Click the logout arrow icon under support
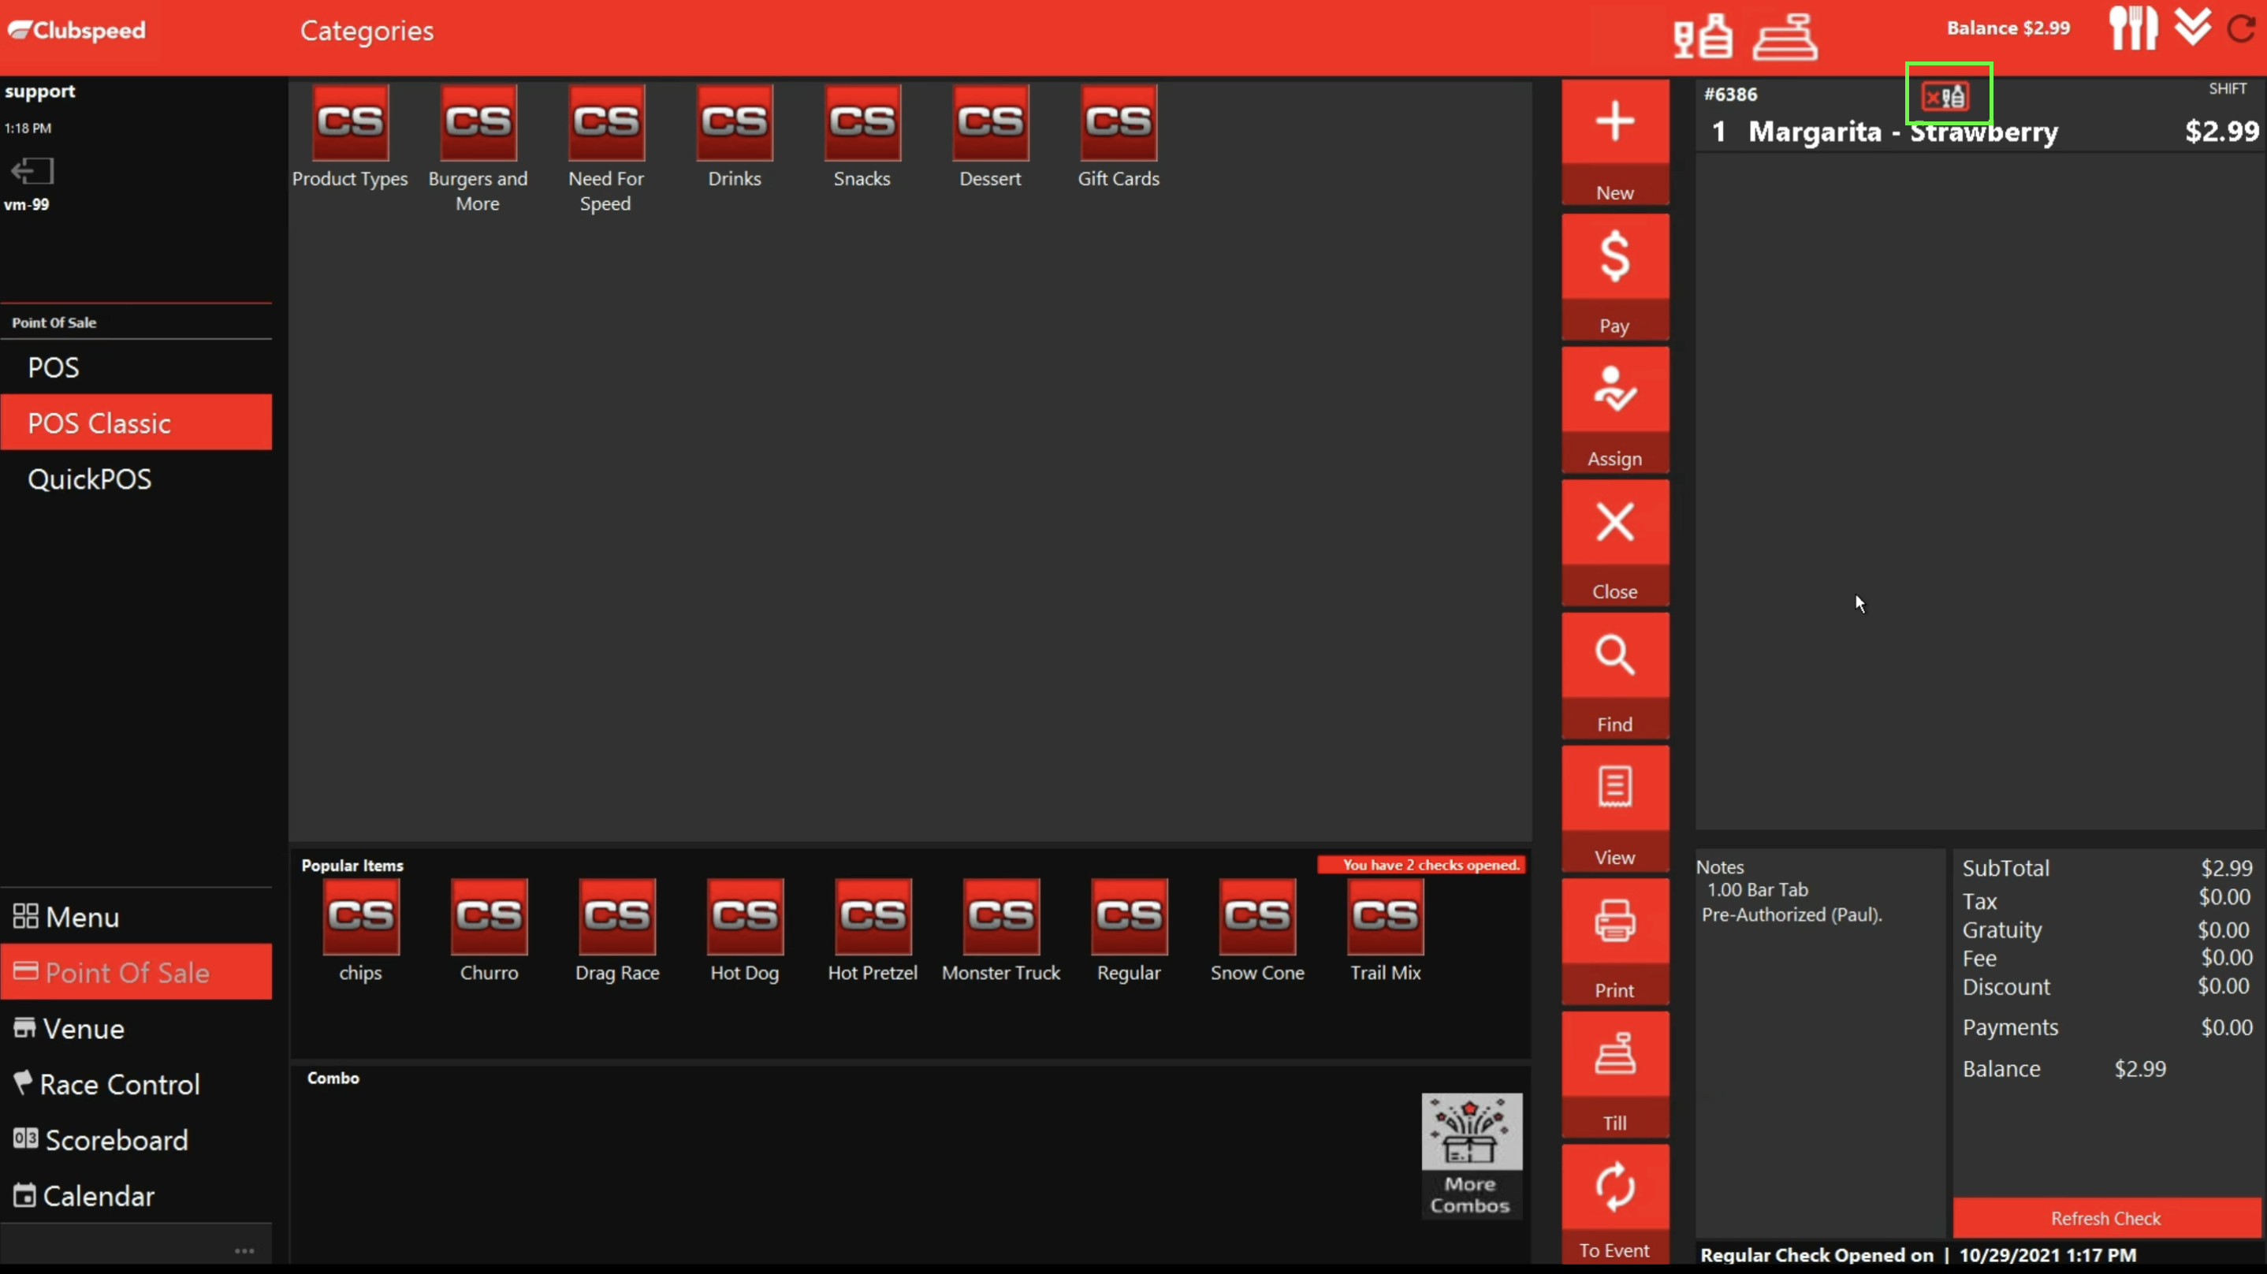Viewport: 2267px width, 1274px height. [x=32, y=171]
